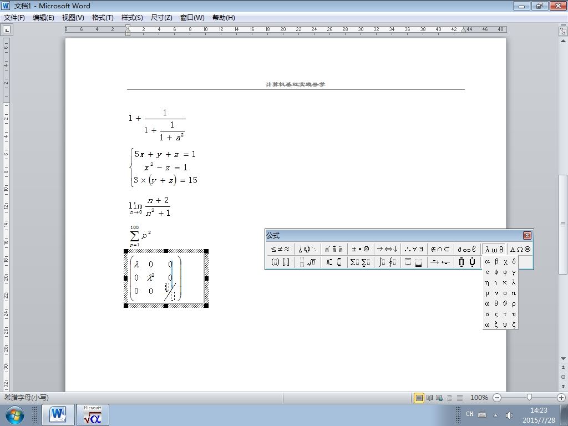Open the 帮助(H) menu
Image resolution: width=568 pixels, height=426 pixels.
click(224, 18)
